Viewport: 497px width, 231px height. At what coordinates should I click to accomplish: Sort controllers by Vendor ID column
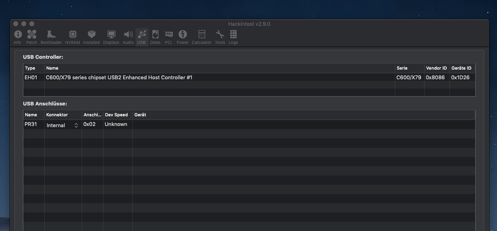437,68
